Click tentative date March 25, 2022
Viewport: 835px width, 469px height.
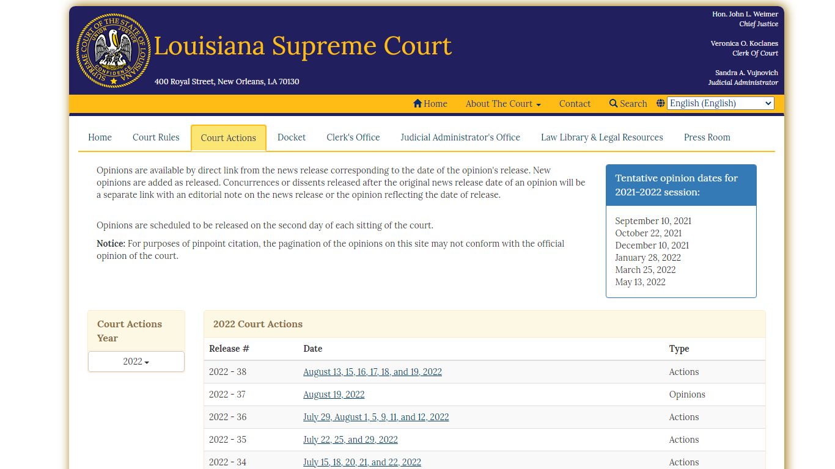(x=646, y=270)
